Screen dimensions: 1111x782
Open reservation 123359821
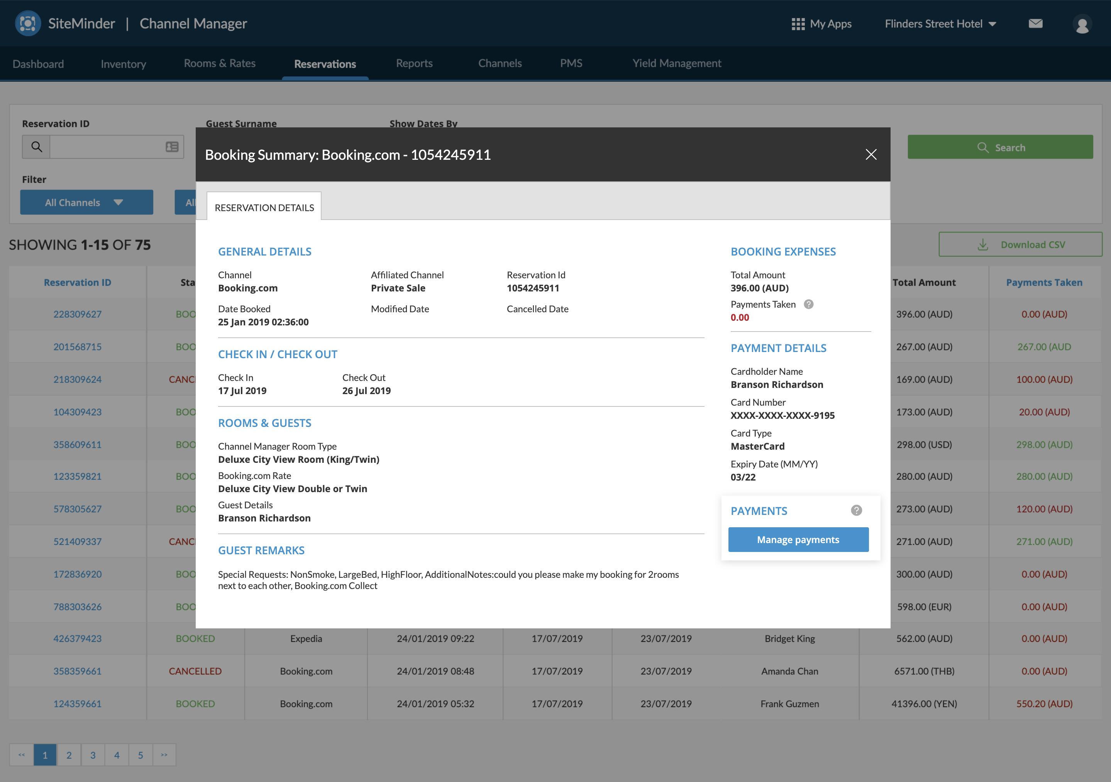click(78, 477)
